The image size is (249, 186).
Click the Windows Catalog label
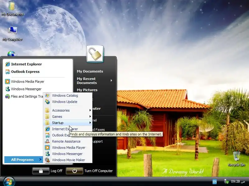[65, 95]
